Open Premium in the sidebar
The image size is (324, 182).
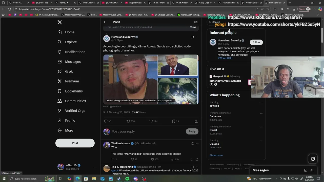click(68, 81)
